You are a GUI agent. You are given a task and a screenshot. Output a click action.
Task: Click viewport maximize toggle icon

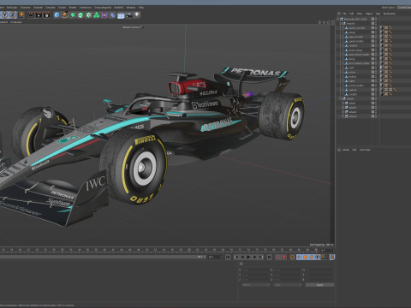point(333,22)
